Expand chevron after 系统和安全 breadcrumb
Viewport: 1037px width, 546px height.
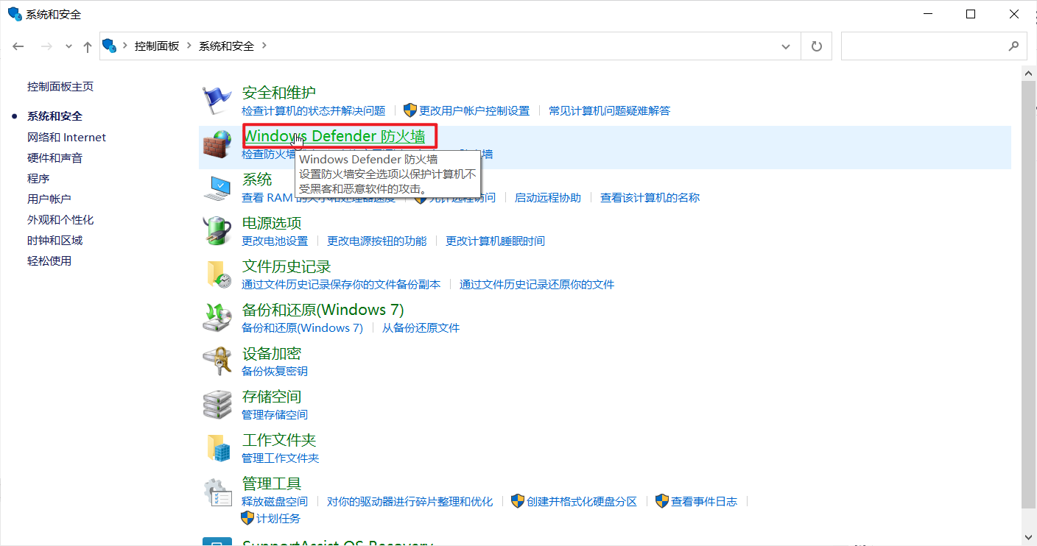point(264,46)
